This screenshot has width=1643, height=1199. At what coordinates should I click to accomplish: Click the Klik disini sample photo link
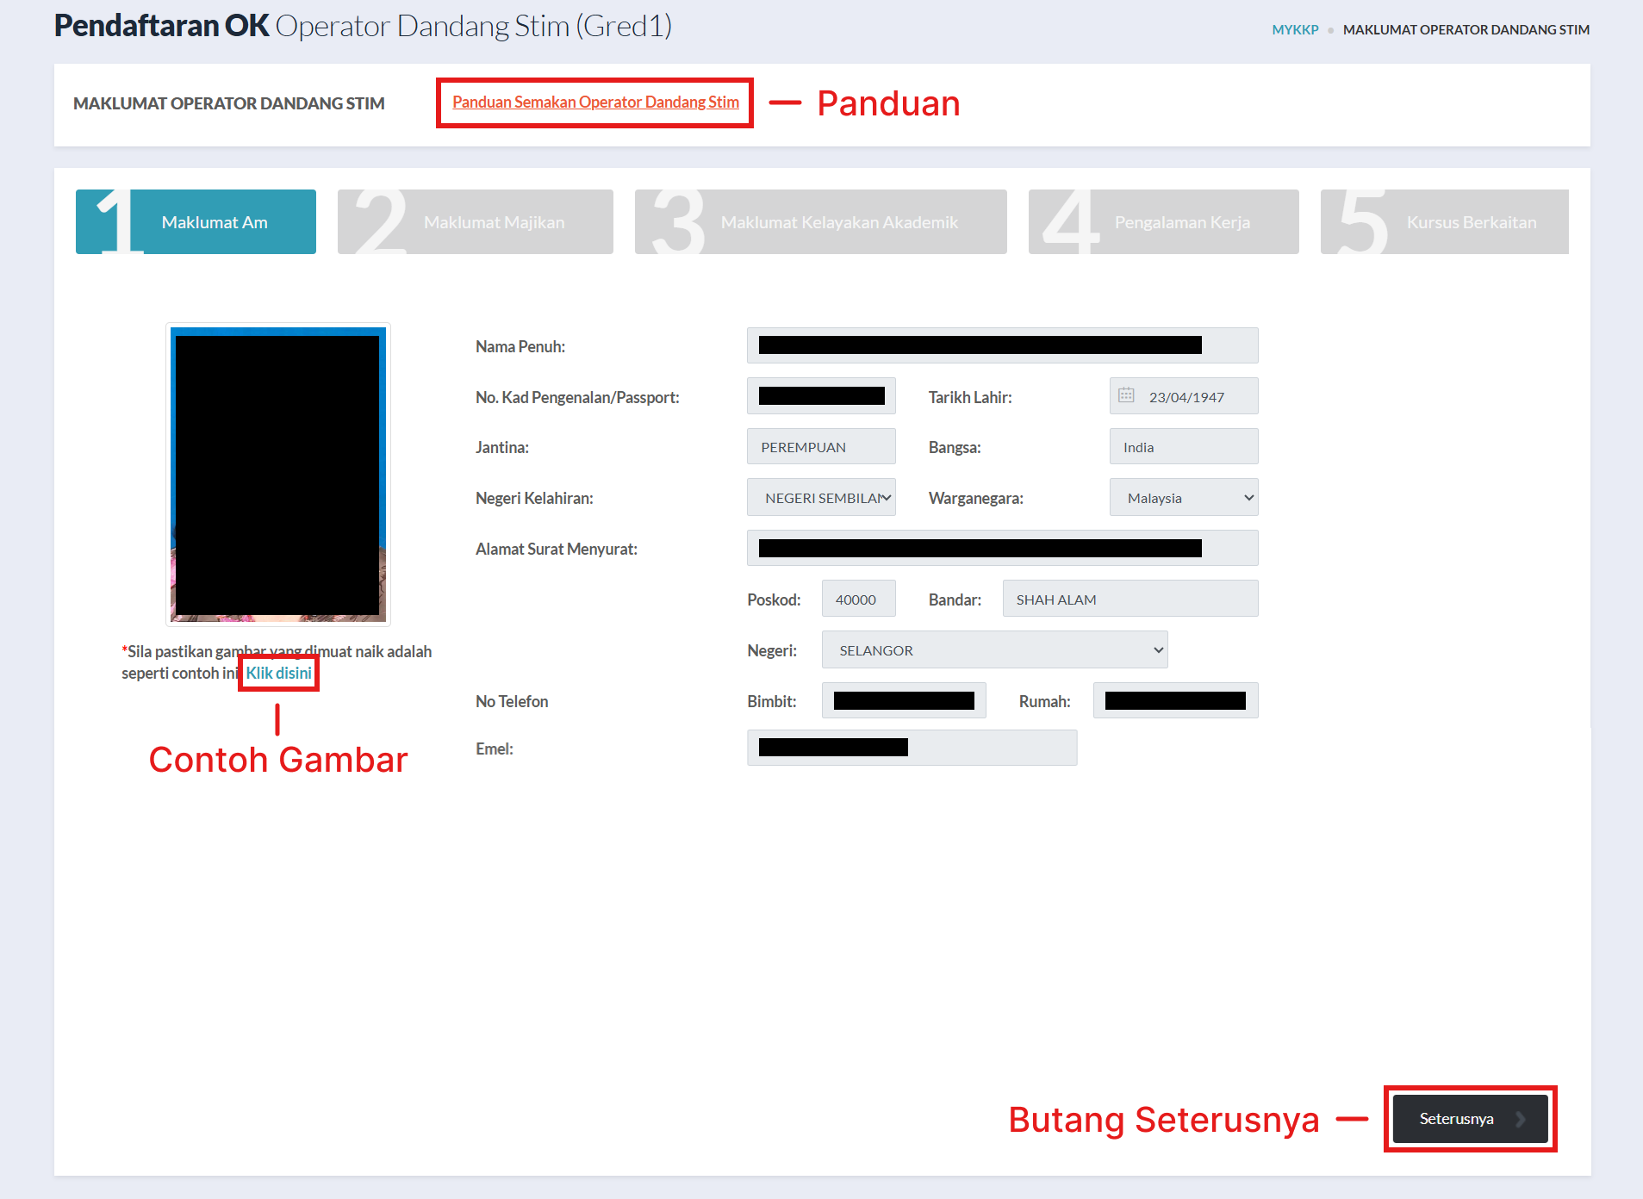279,673
